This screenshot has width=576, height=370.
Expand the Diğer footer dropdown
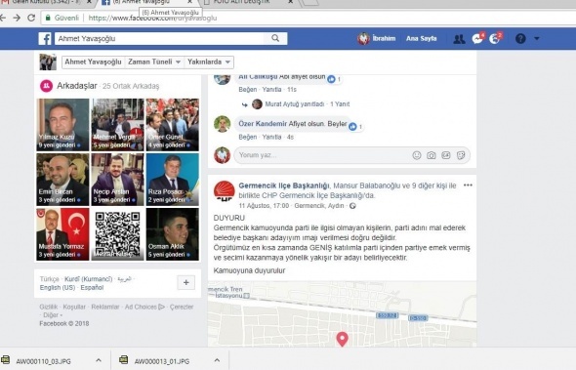point(53,315)
